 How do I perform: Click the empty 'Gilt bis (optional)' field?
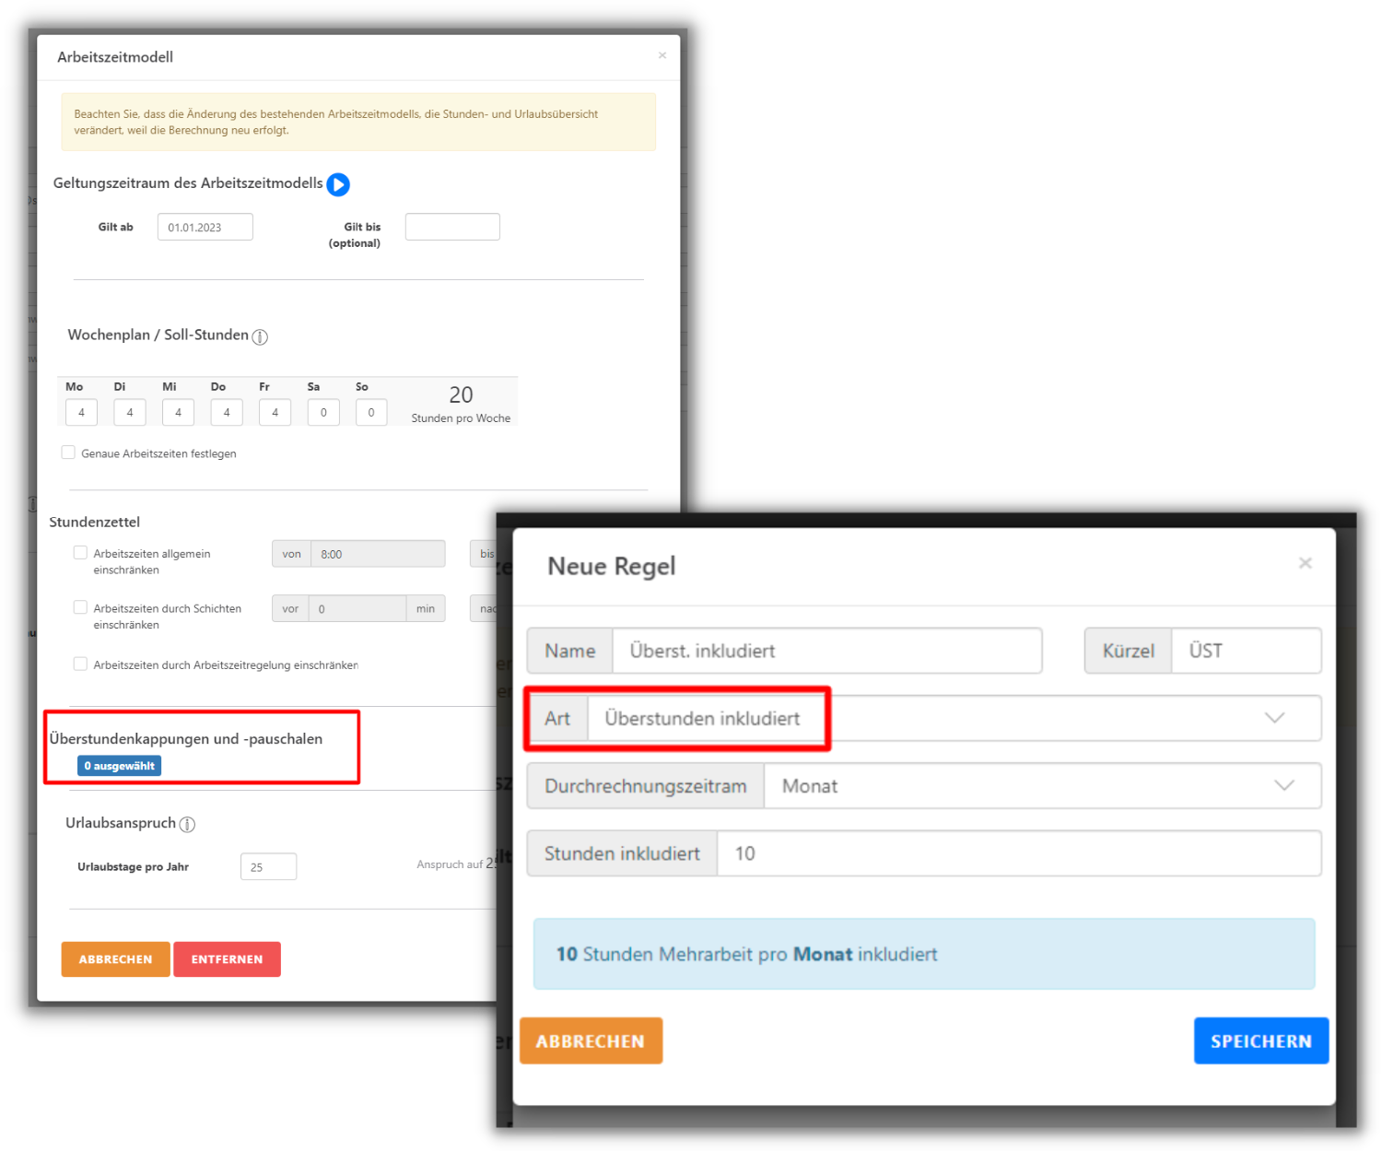click(452, 227)
